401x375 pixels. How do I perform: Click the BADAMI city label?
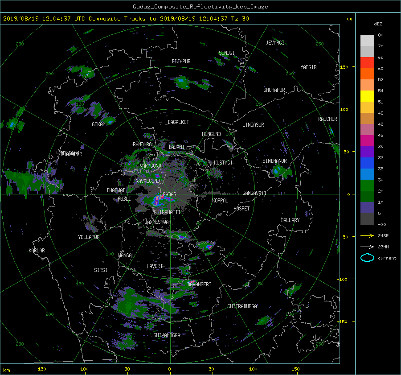pos(176,147)
